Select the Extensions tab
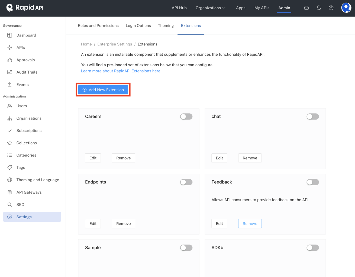The height and width of the screenshot is (277, 355). tap(191, 26)
